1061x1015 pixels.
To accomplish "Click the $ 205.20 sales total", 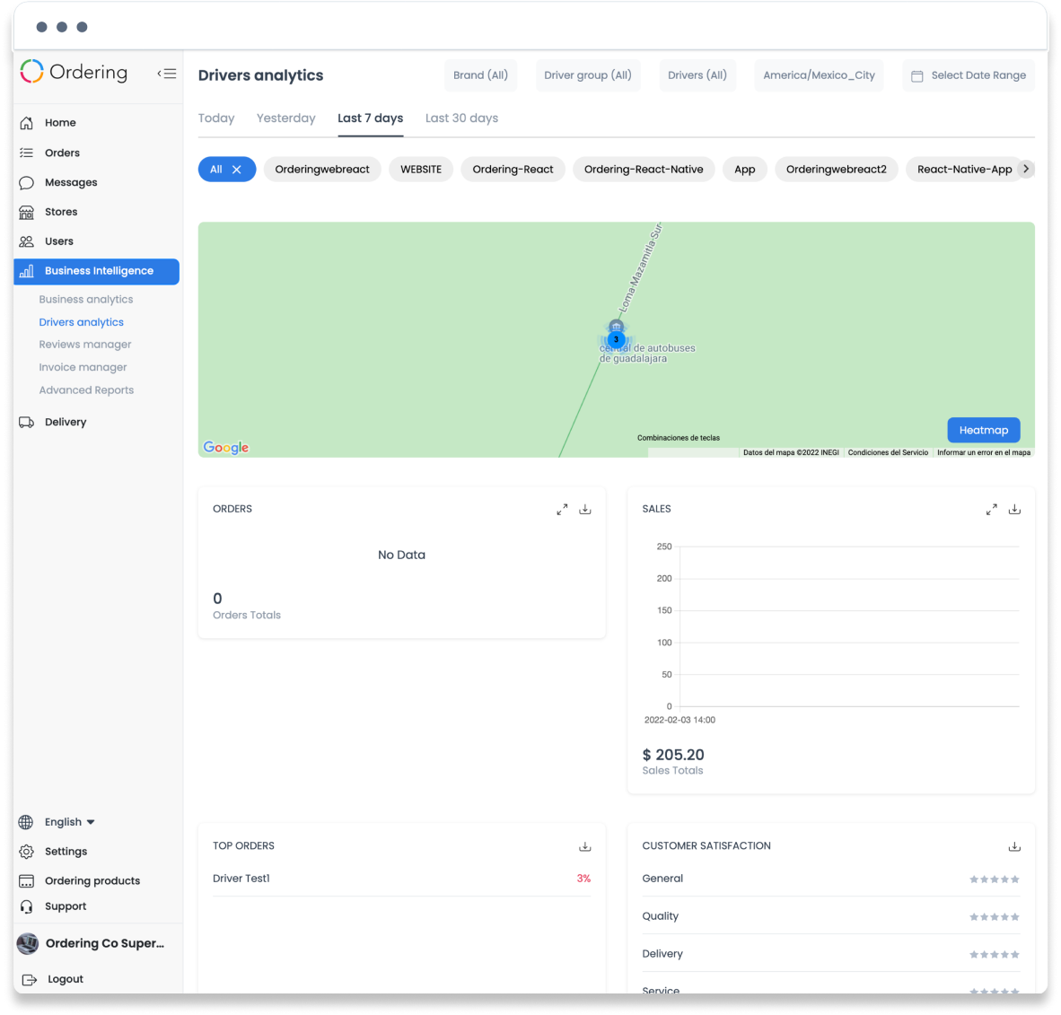I will pos(673,755).
